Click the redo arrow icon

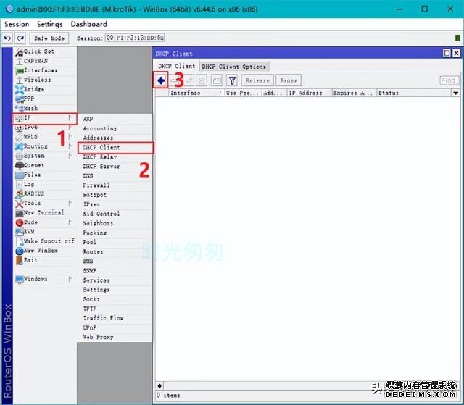(20, 38)
